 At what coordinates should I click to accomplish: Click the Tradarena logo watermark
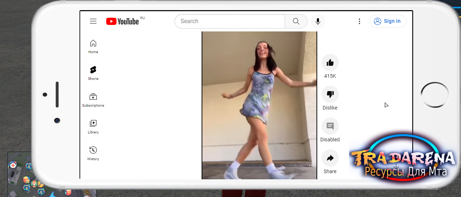402,162
